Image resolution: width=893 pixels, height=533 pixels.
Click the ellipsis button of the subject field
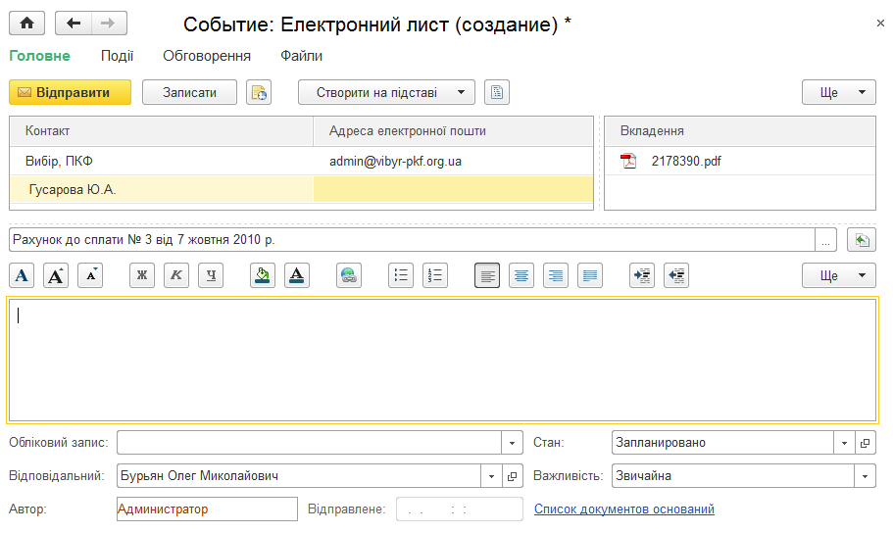click(825, 240)
